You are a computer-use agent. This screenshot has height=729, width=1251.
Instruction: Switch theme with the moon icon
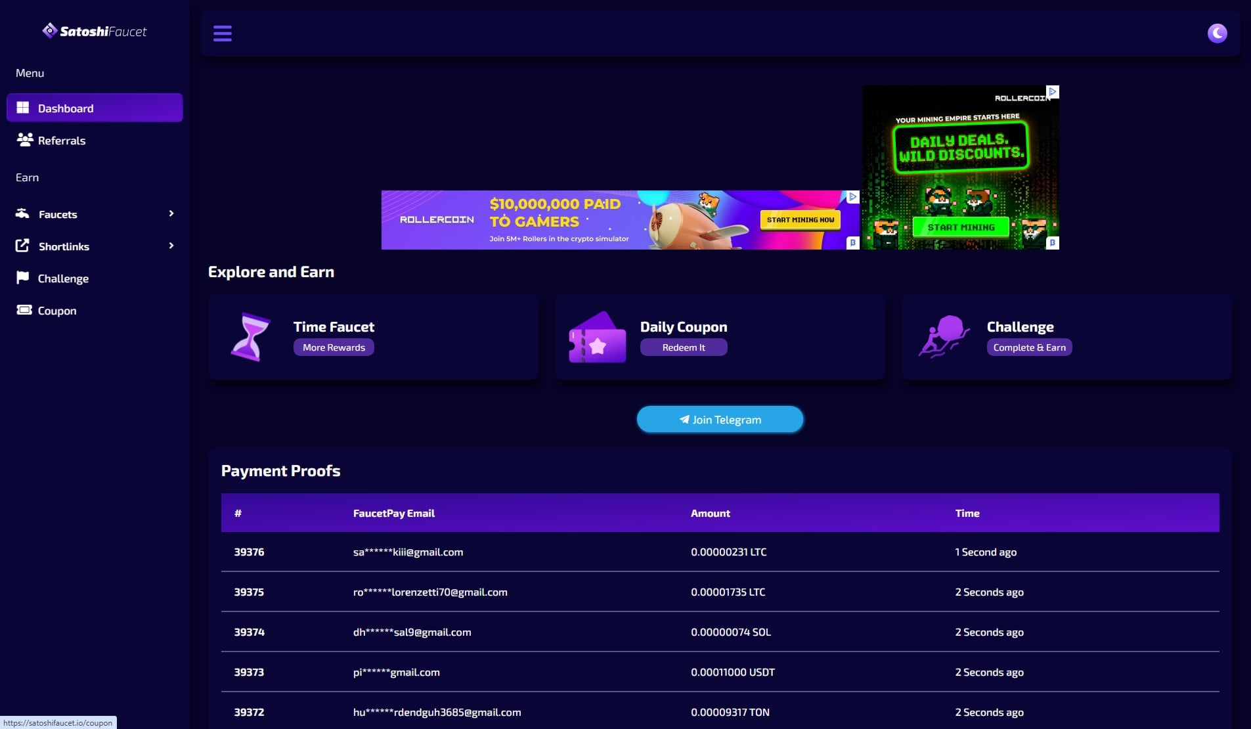click(x=1217, y=33)
